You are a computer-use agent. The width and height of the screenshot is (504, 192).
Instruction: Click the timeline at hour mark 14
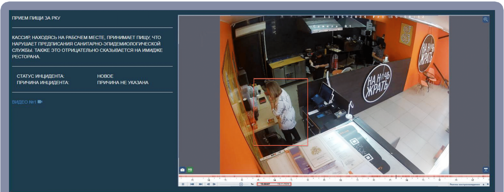coord(274,180)
